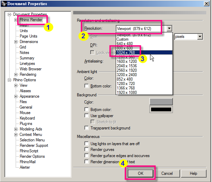Select Selection Menu in the tree
This screenshot has width=212, height=182.
tap(32, 140)
